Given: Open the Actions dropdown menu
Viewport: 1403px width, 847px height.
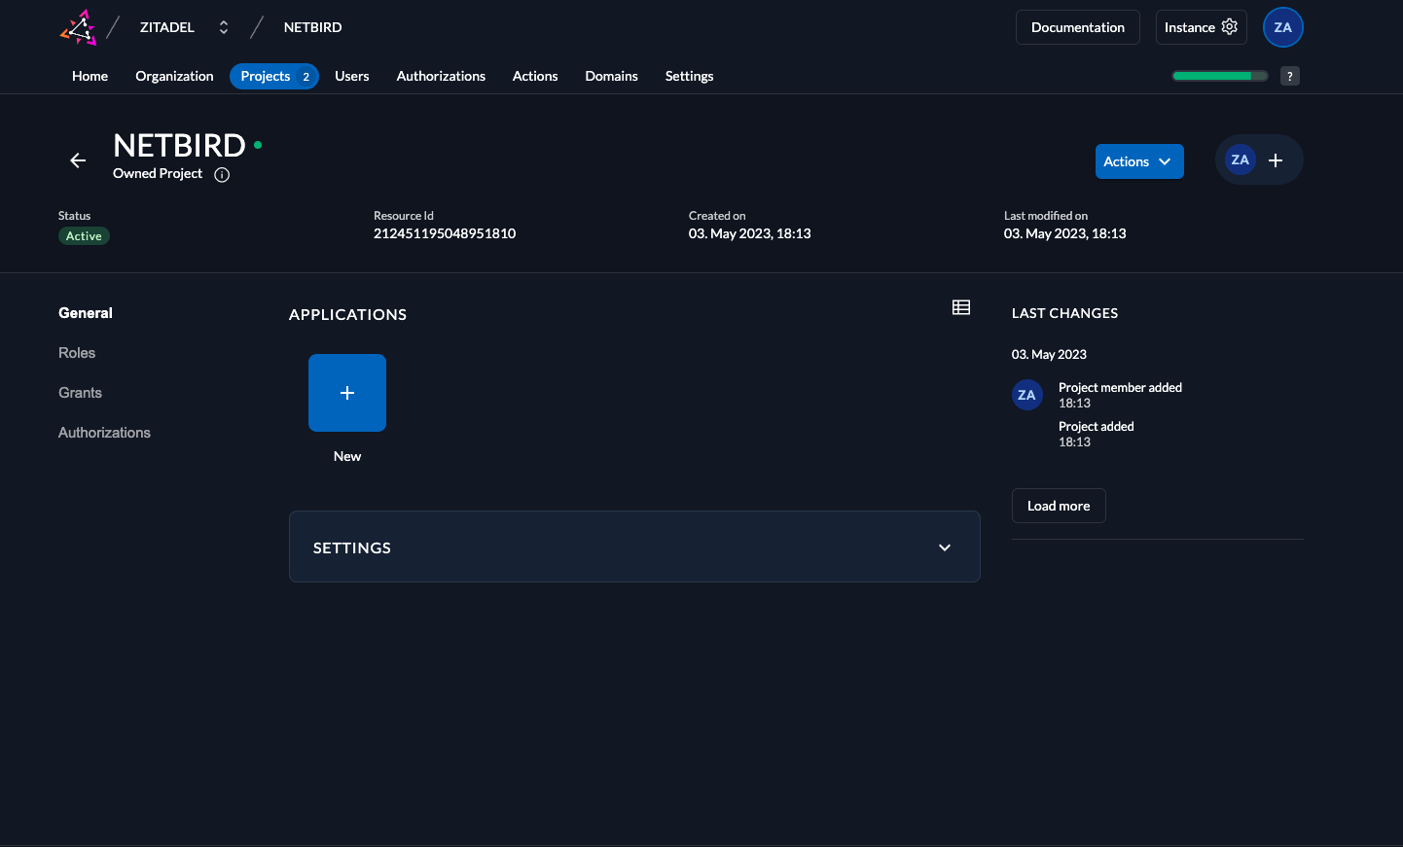Looking at the screenshot, I should click(x=1139, y=160).
